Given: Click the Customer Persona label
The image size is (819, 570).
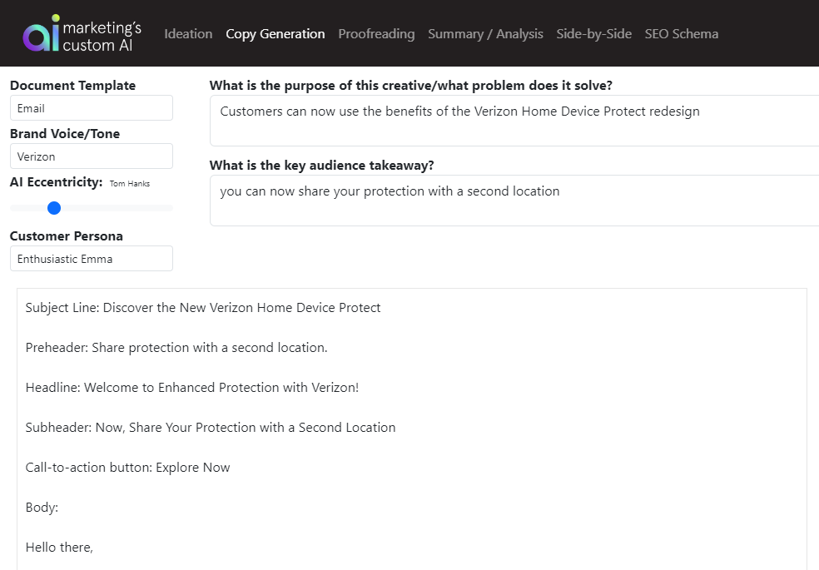Looking at the screenshot, I should 67,236.
